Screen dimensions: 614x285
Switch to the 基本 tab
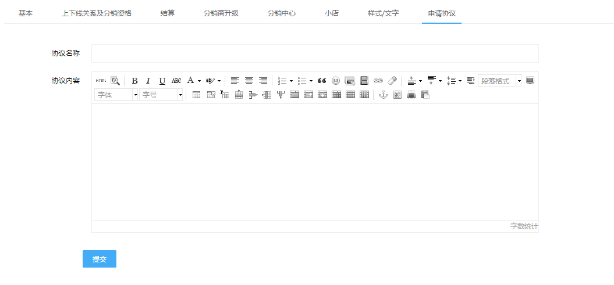(26, 13)
